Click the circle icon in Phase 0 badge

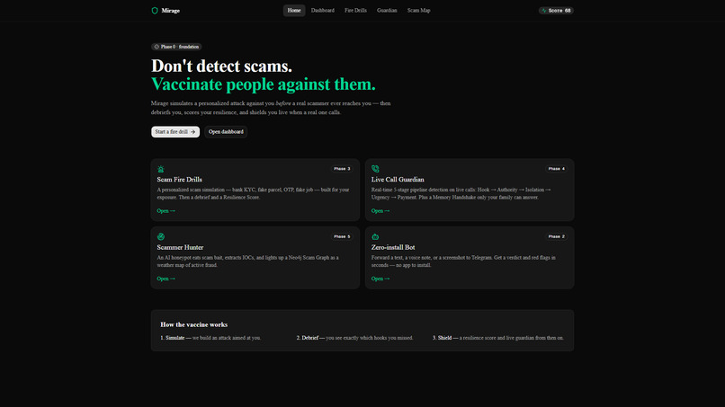(157, 47)
